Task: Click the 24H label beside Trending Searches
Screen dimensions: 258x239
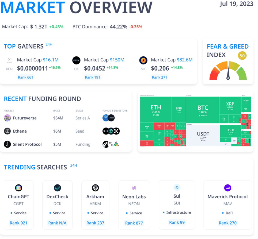Action: pyautogui.click(x=74, y=165)
